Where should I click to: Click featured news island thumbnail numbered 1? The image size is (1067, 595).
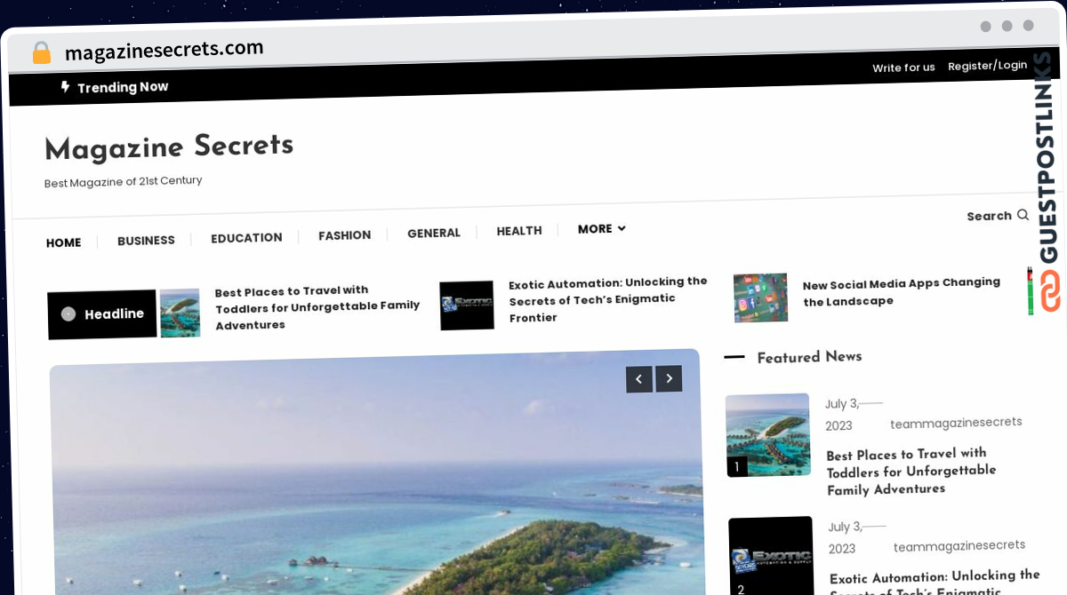coord(768,435)
